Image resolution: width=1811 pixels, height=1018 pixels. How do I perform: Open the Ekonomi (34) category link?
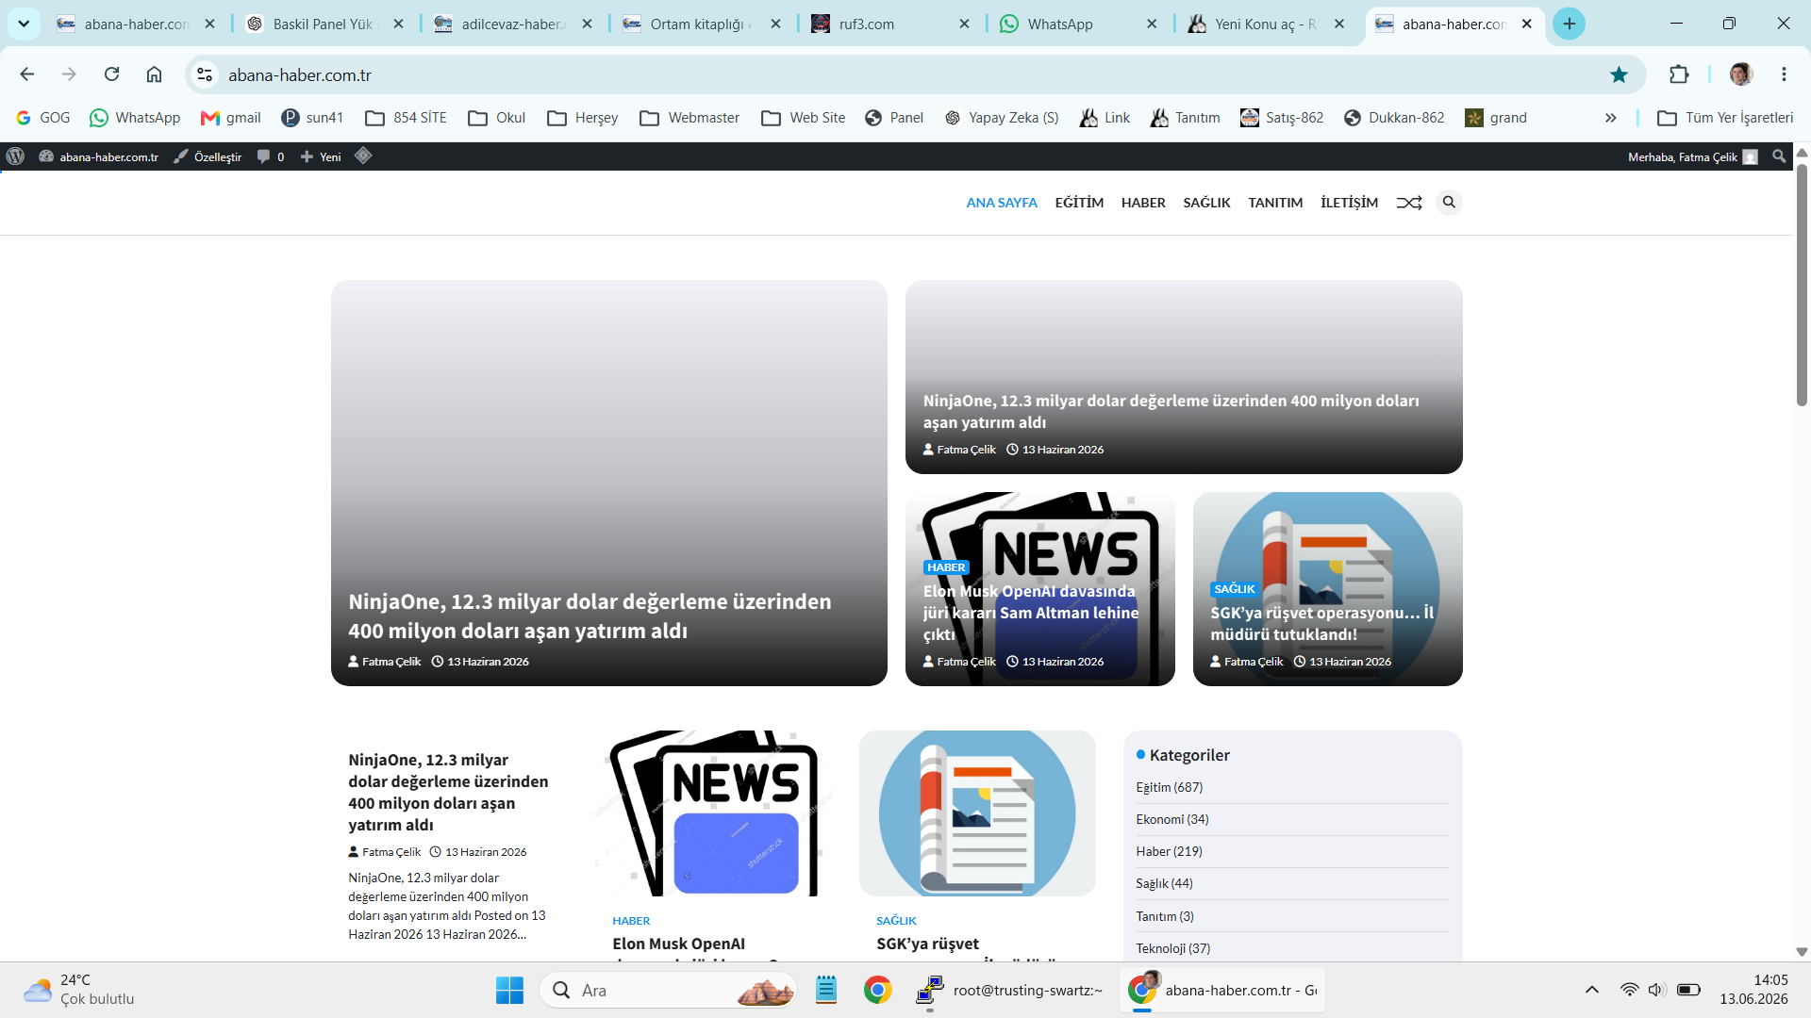tap(1171, 819)
